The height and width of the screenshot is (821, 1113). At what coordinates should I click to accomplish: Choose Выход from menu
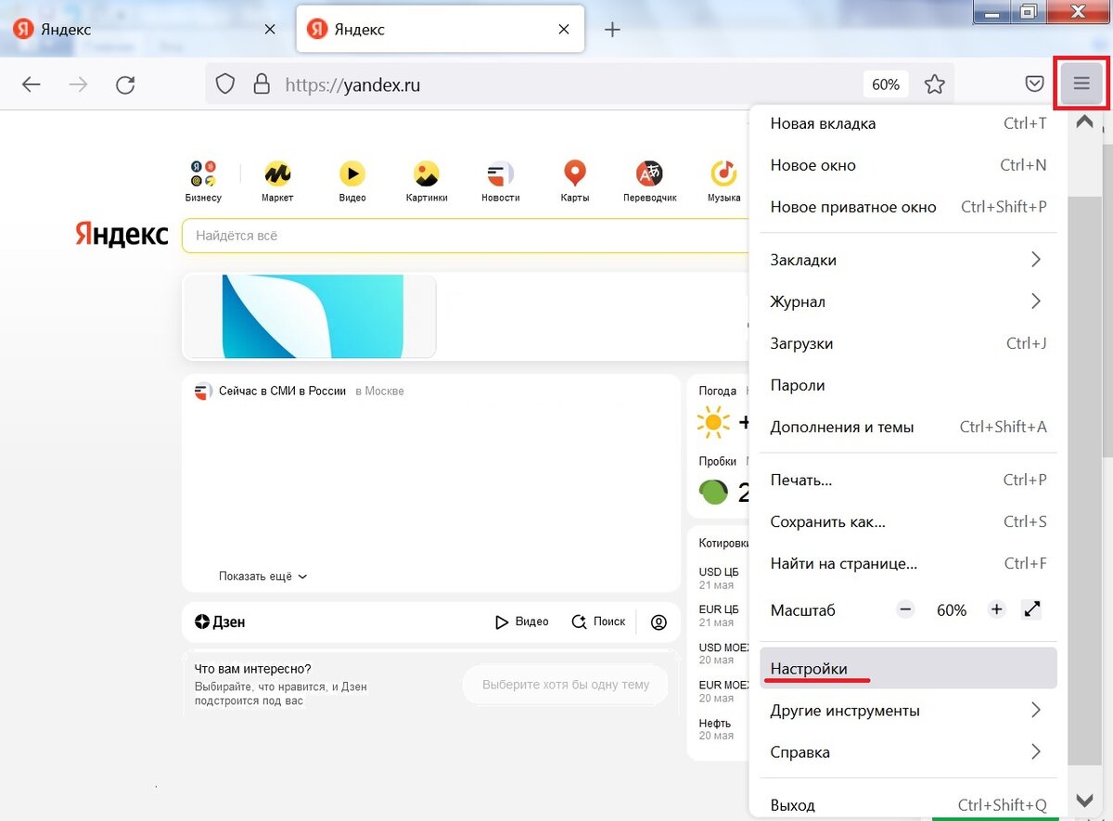[908, 804]
